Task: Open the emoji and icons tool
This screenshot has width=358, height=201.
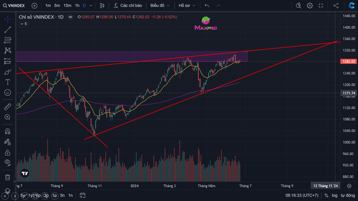Action: point(8,93)
